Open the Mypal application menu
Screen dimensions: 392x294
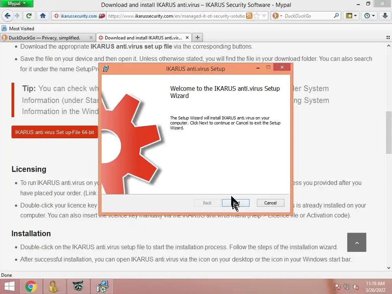pyautogui.click(x=17, y=3)
